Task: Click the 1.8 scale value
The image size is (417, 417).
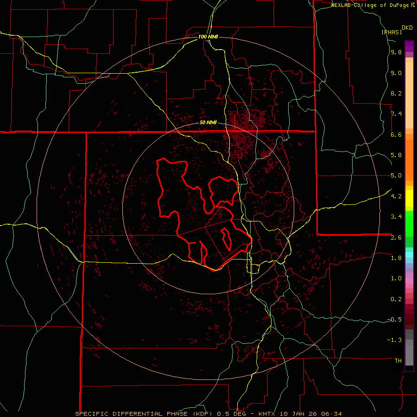Action: click(396, 258)
